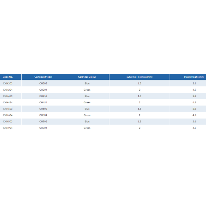
Task: Click "Green" in the CKH304 row
Action: click(87, 90)
